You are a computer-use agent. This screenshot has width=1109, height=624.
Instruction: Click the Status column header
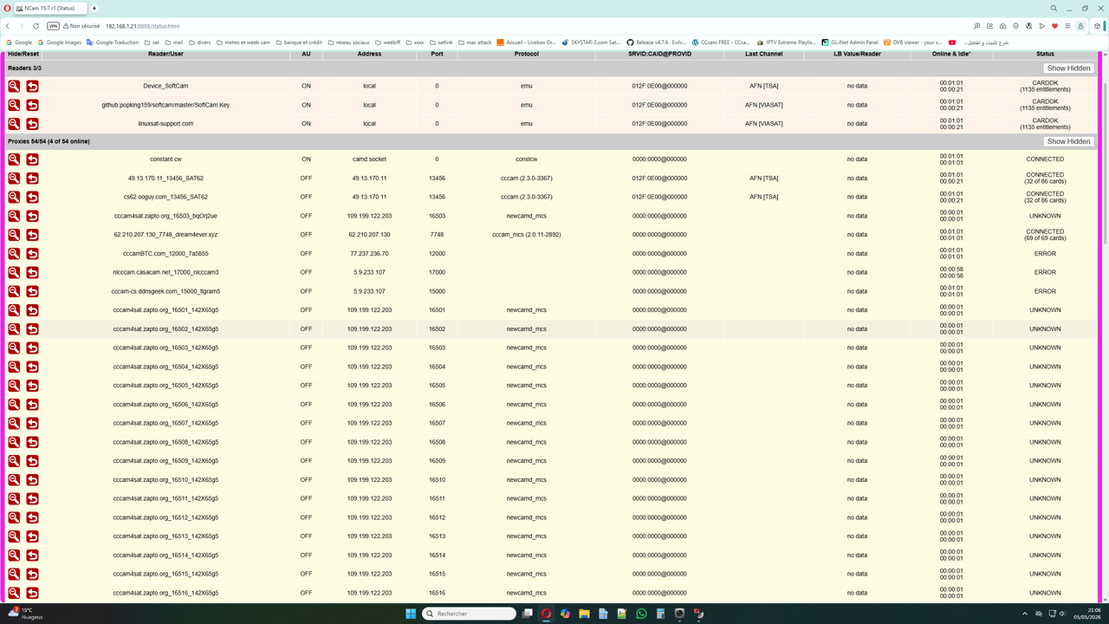[1045, 54]
